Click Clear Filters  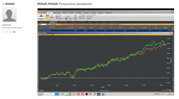pyautogui.click(x=90, y=17)
